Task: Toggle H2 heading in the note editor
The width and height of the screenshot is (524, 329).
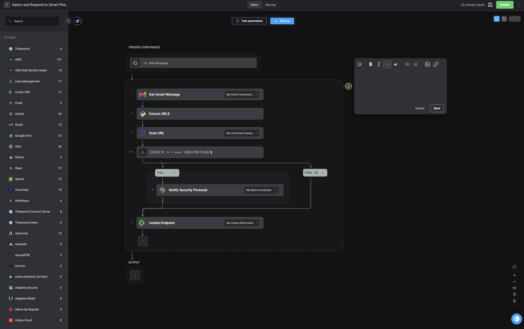Action: [x=387, y=64]
